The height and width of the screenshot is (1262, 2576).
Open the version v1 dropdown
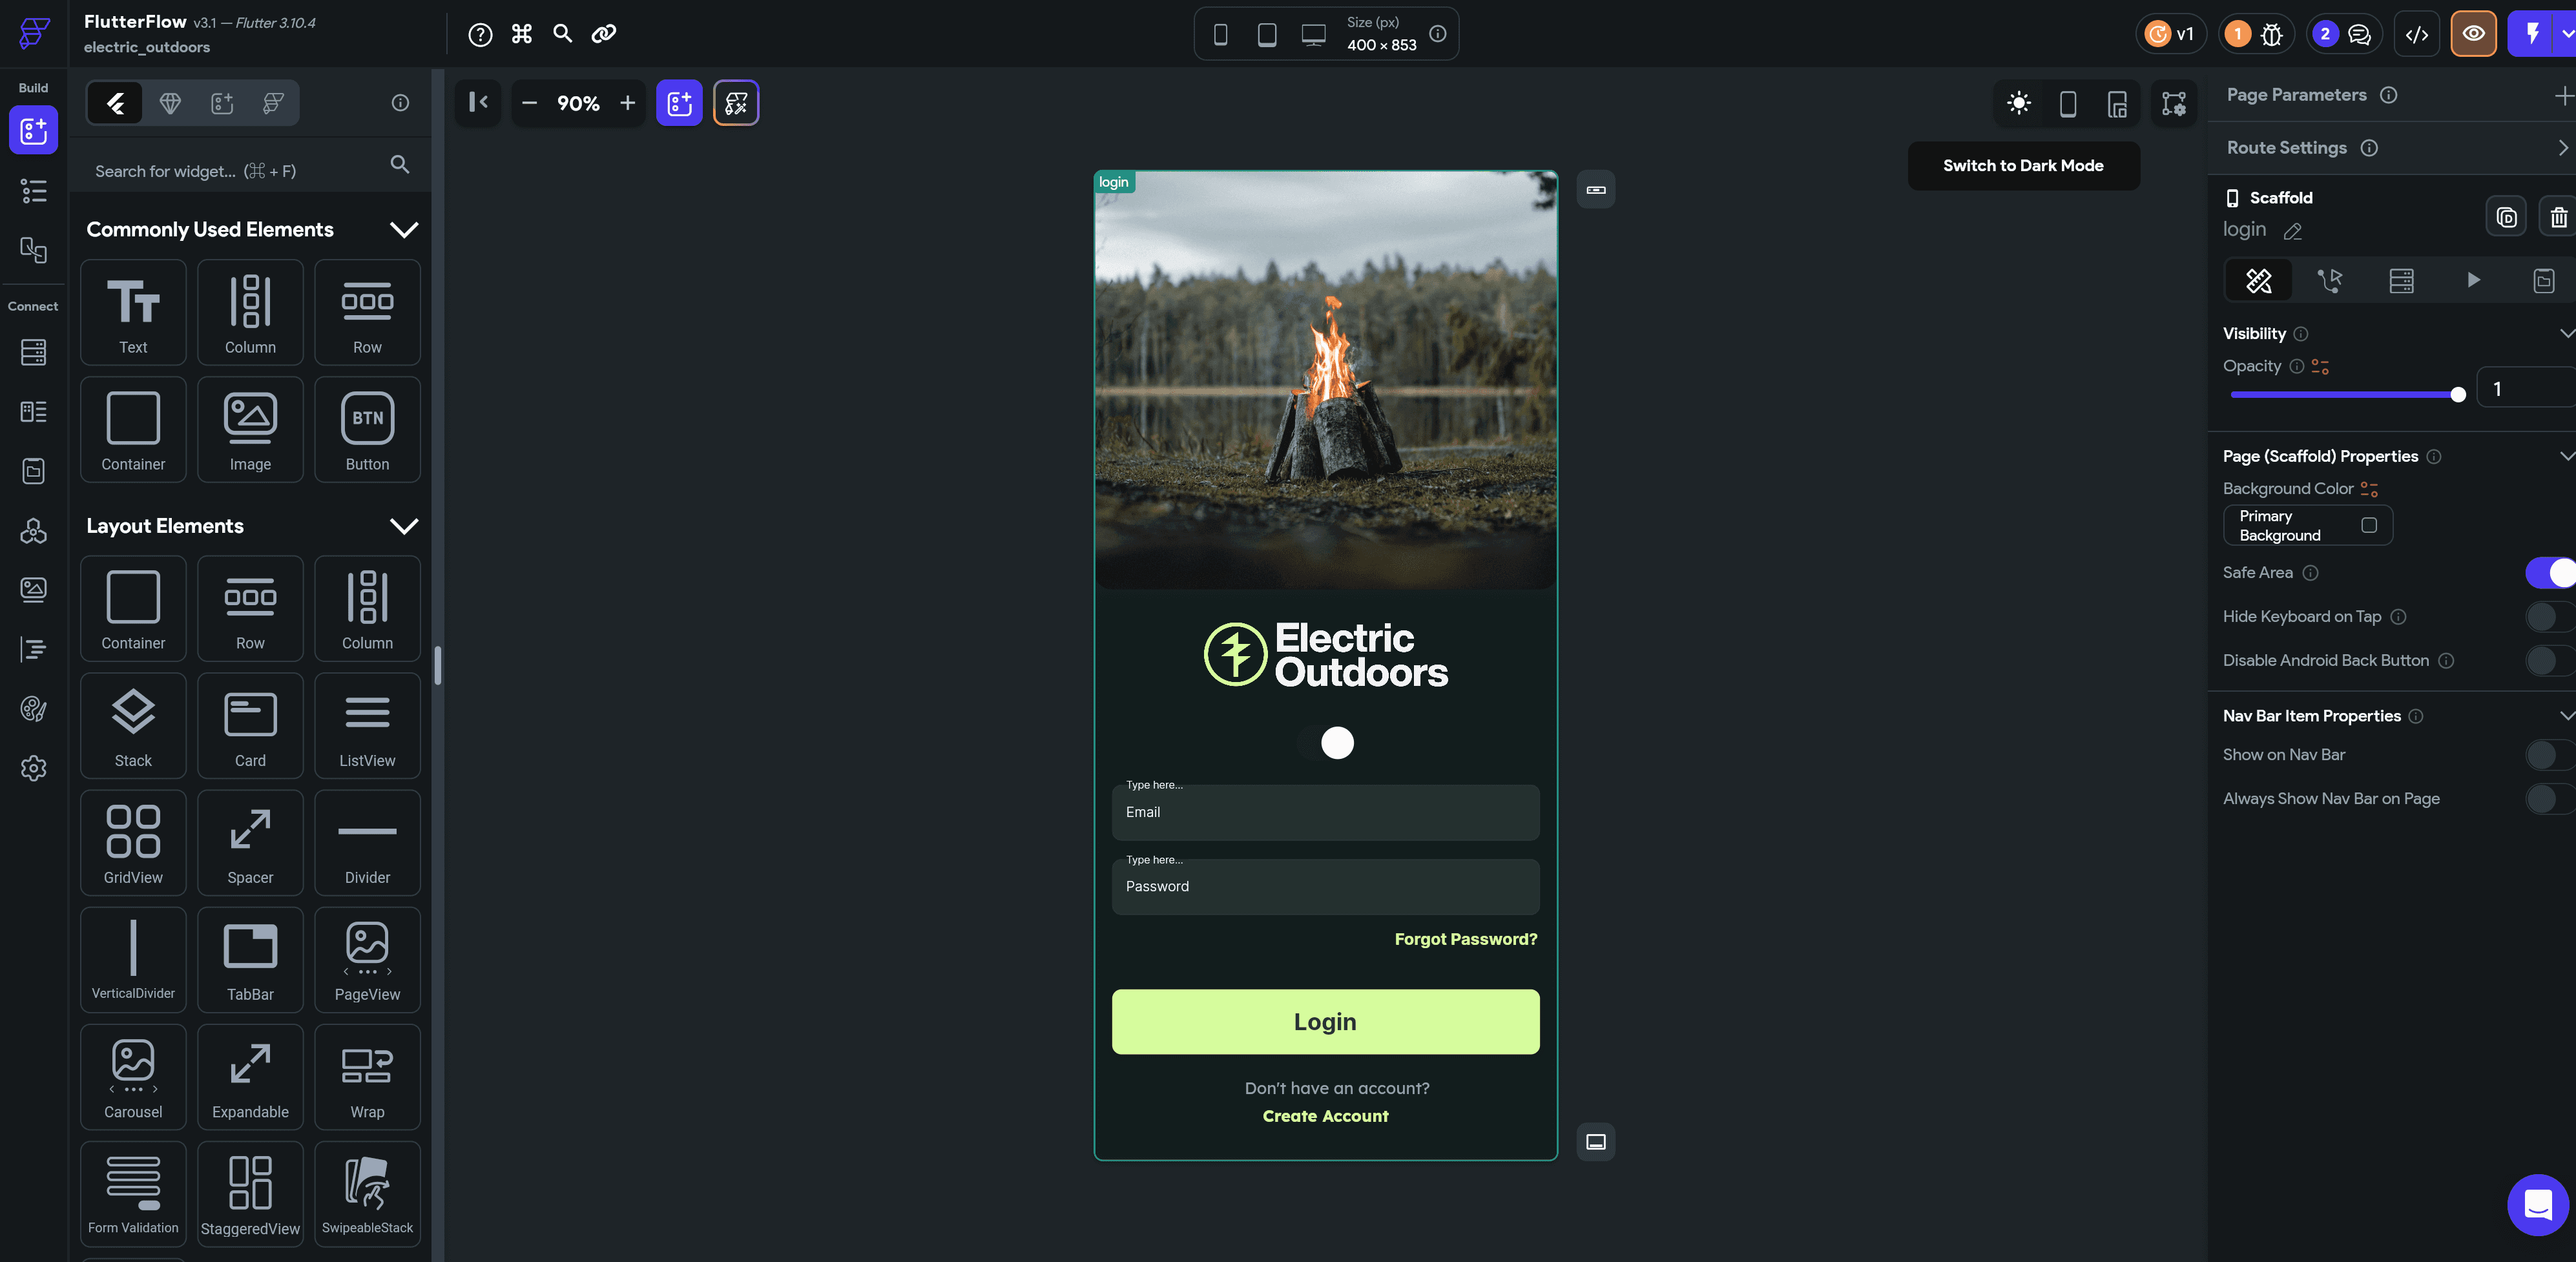[x=2170, y=35]
